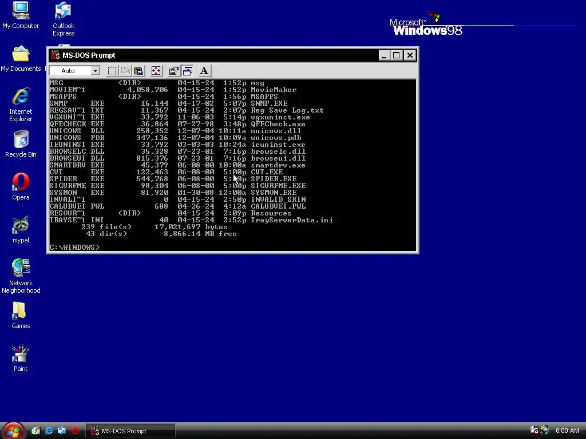The width and height of the screenshot is (586, 439).
Task: Launch Paint desktop shortcut
Action: [x=21, y=358]
